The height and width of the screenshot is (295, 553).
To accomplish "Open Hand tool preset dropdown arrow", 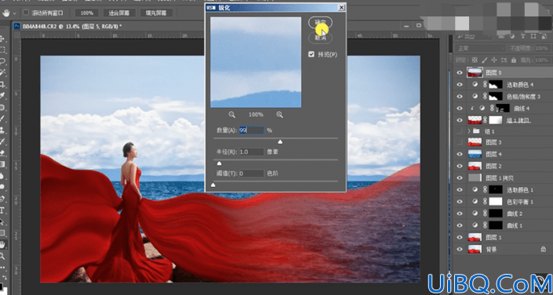I will 15,13.
